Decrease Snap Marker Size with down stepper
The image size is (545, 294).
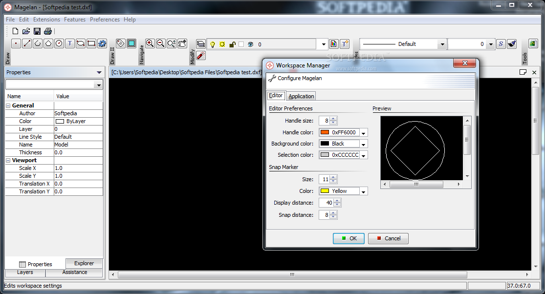[x=333, y=182]
